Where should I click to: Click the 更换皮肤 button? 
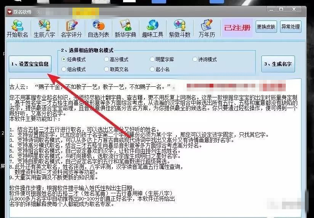point(266,27)
